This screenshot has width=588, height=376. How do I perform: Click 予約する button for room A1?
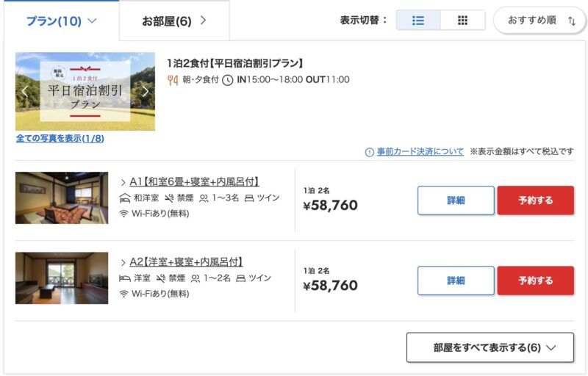[x=535, y=200]
